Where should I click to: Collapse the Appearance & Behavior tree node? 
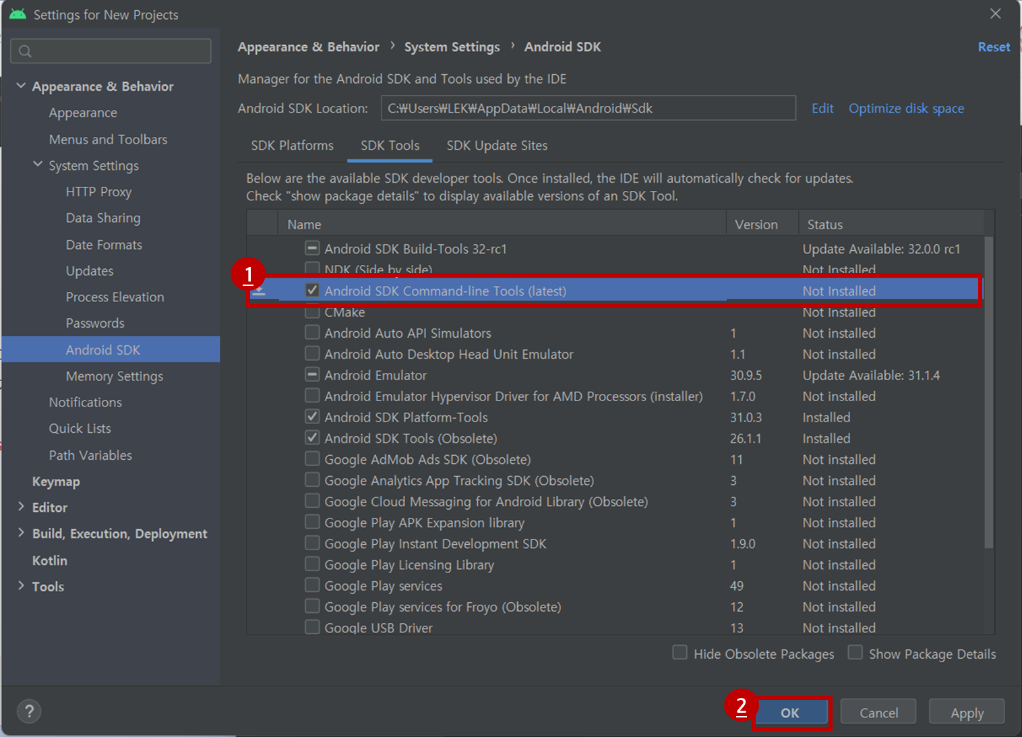21,86
